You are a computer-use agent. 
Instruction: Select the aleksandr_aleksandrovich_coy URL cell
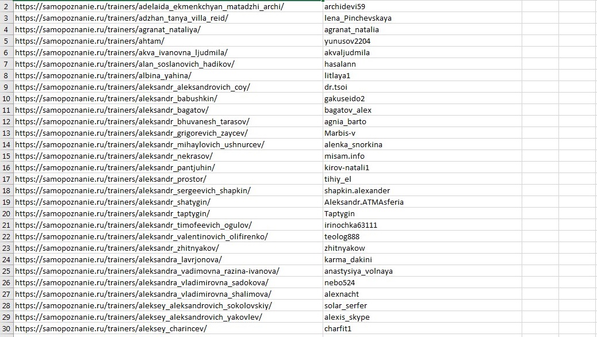pyautogui.click(x=168, y=87)
